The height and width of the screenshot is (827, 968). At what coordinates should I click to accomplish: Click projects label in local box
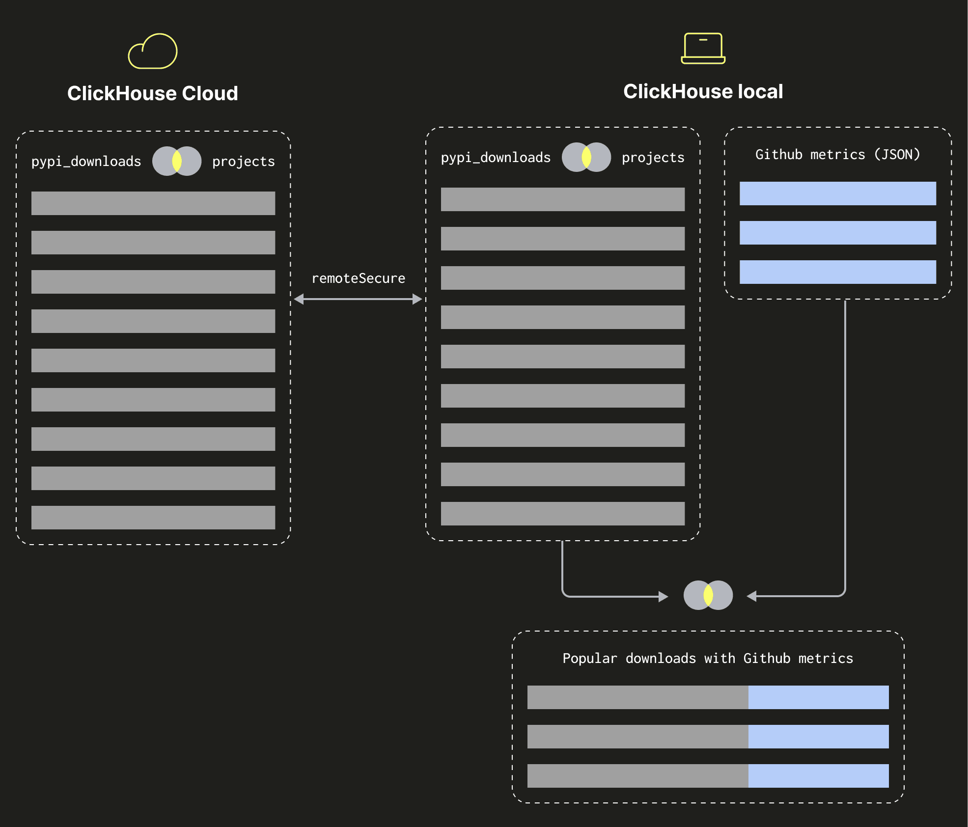click(x=653, y=158)
